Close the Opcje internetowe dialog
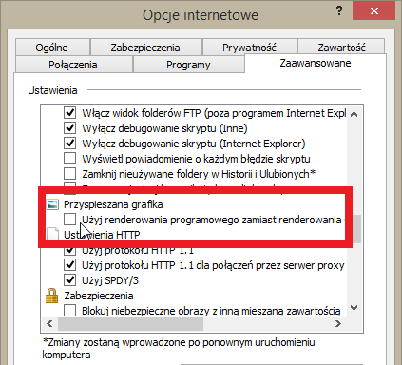 point(374,11)
